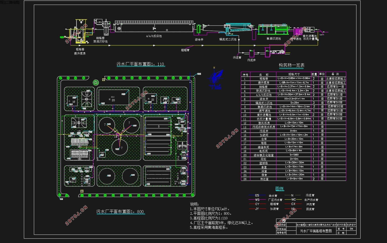Click title '污水厂平面布置图1：110'

click(140, 64)
